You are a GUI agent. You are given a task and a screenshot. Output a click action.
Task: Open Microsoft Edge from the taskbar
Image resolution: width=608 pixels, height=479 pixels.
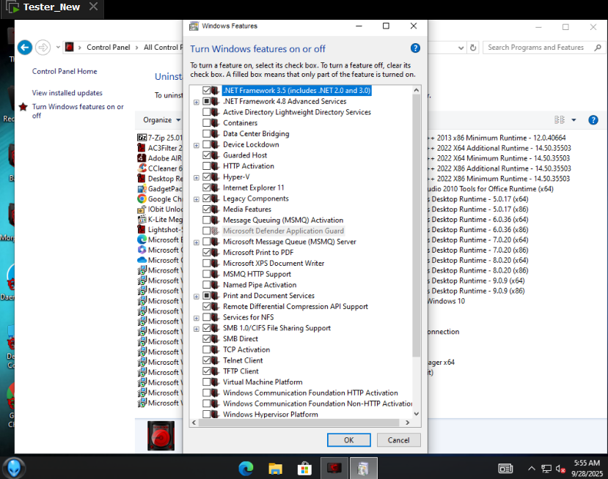246,469
